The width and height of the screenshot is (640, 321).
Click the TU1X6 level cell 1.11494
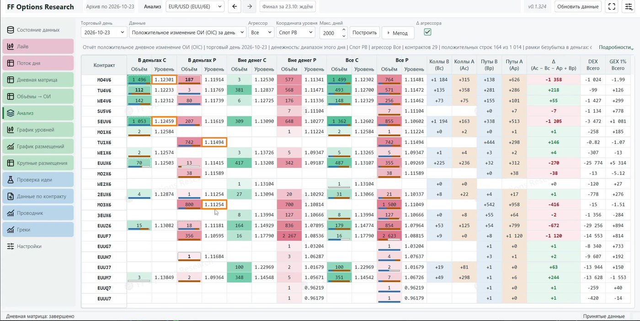point(214,142)
